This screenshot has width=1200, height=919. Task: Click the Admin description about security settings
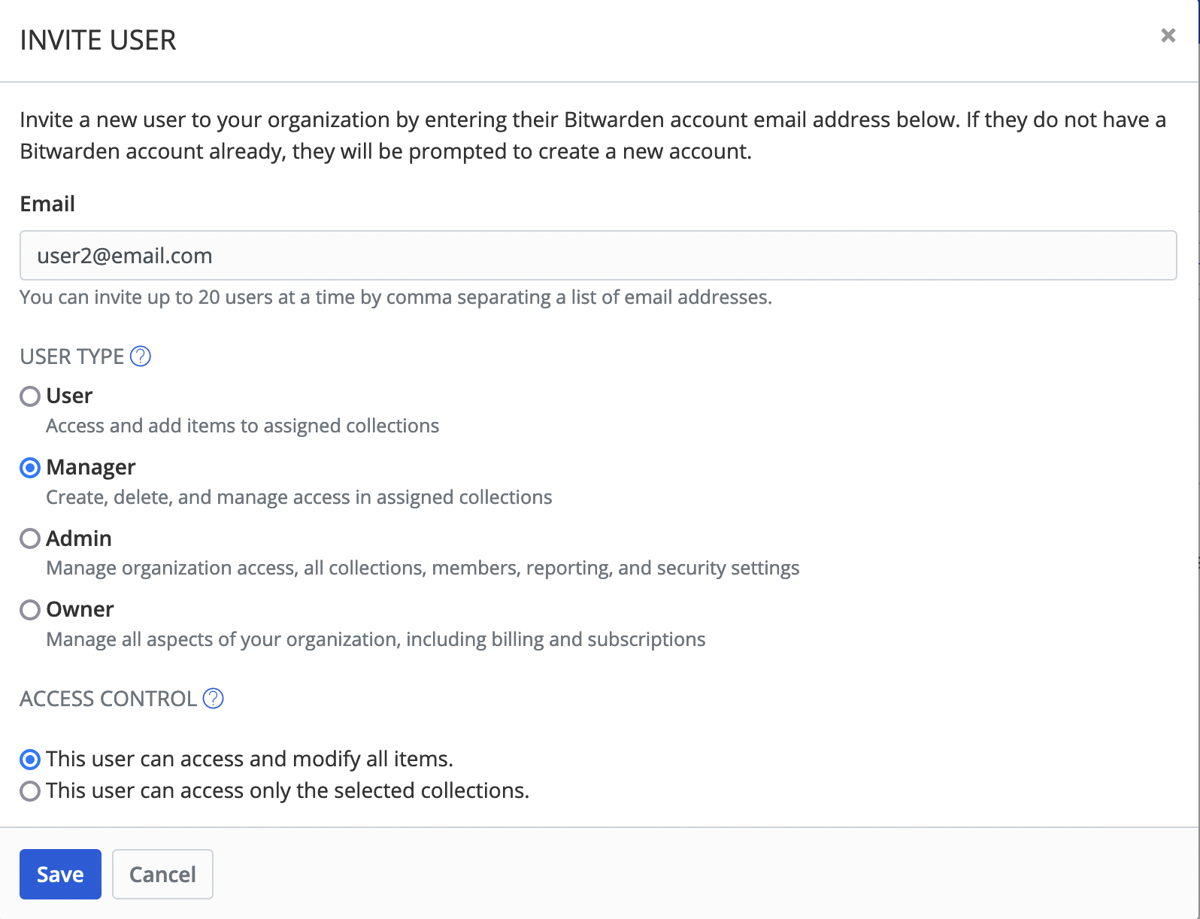[x=422, y=568]
